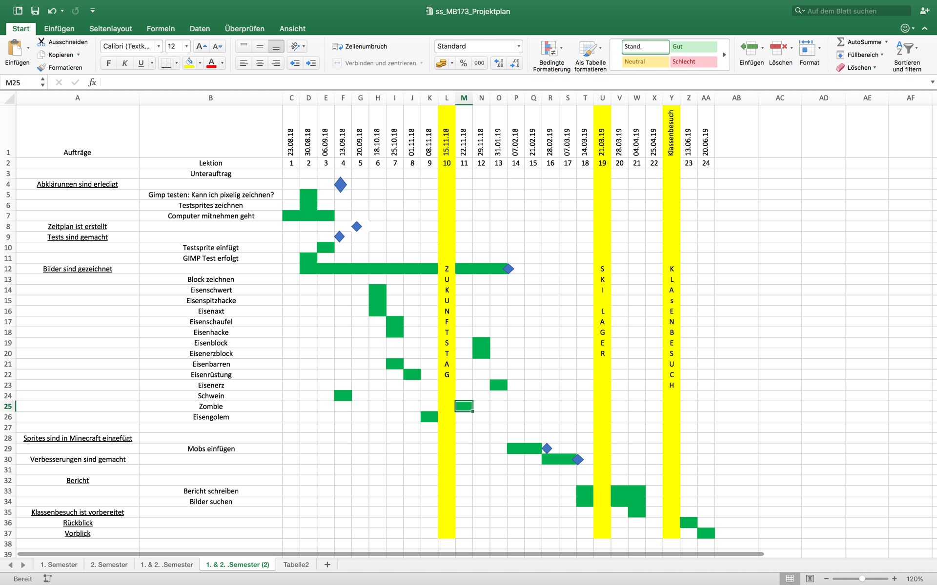Image resolution: width=937 pixels, height=585 pixels.
Task: Decrease font size with A▼ icon
Action: [218, 46]
